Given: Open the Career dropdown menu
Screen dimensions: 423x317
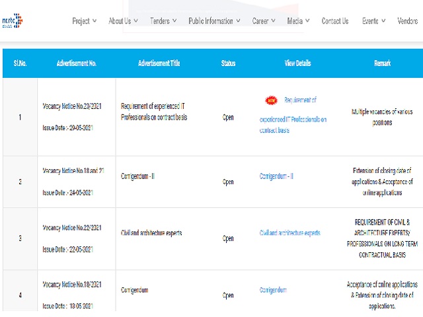Looking at the screenshot, I should 264,20.
